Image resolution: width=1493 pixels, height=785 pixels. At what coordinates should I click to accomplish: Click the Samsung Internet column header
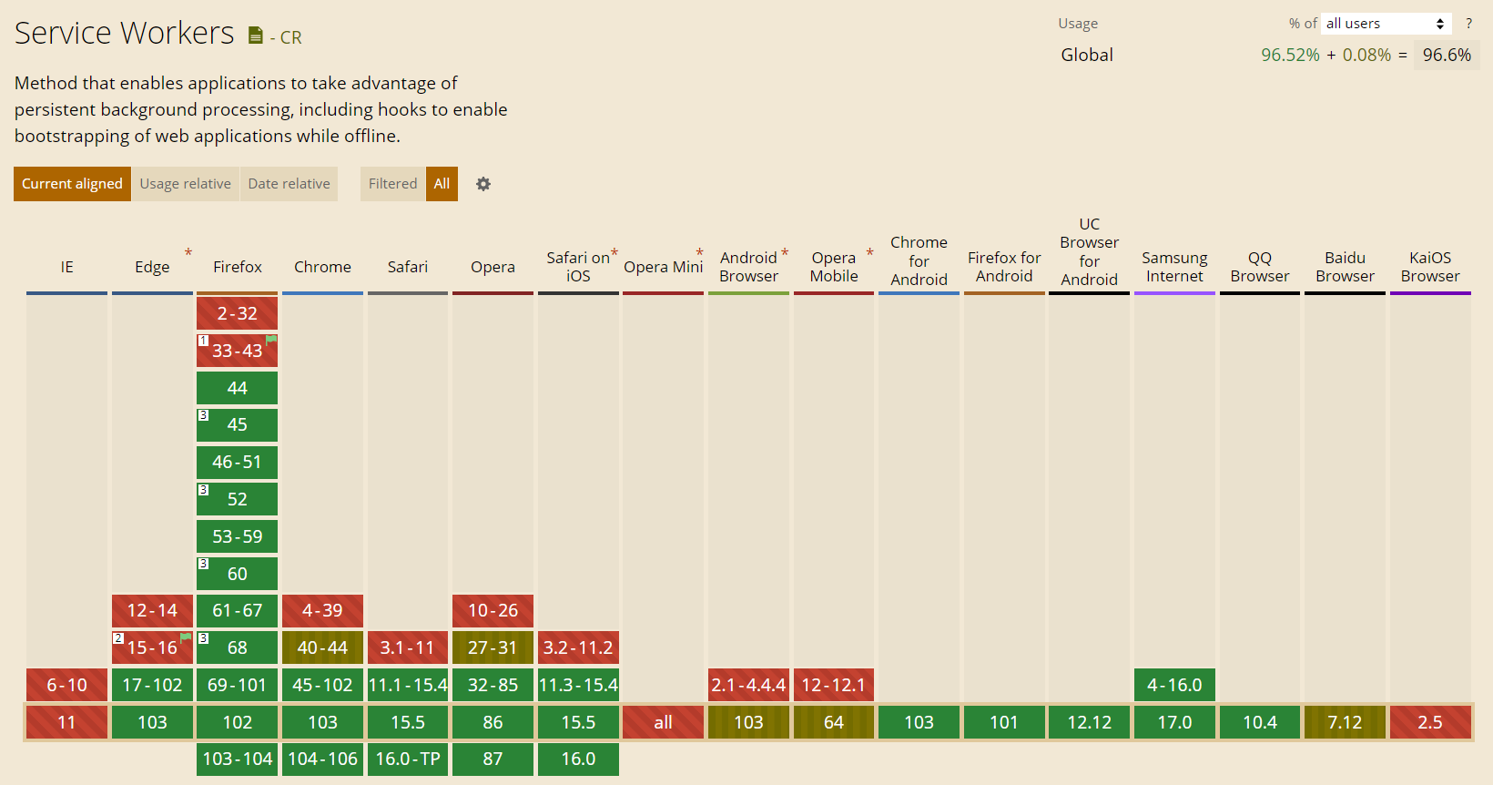(1174, 267)
